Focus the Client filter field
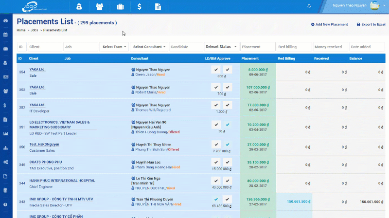This screenshot has width=389, height=218. [45, 47]
